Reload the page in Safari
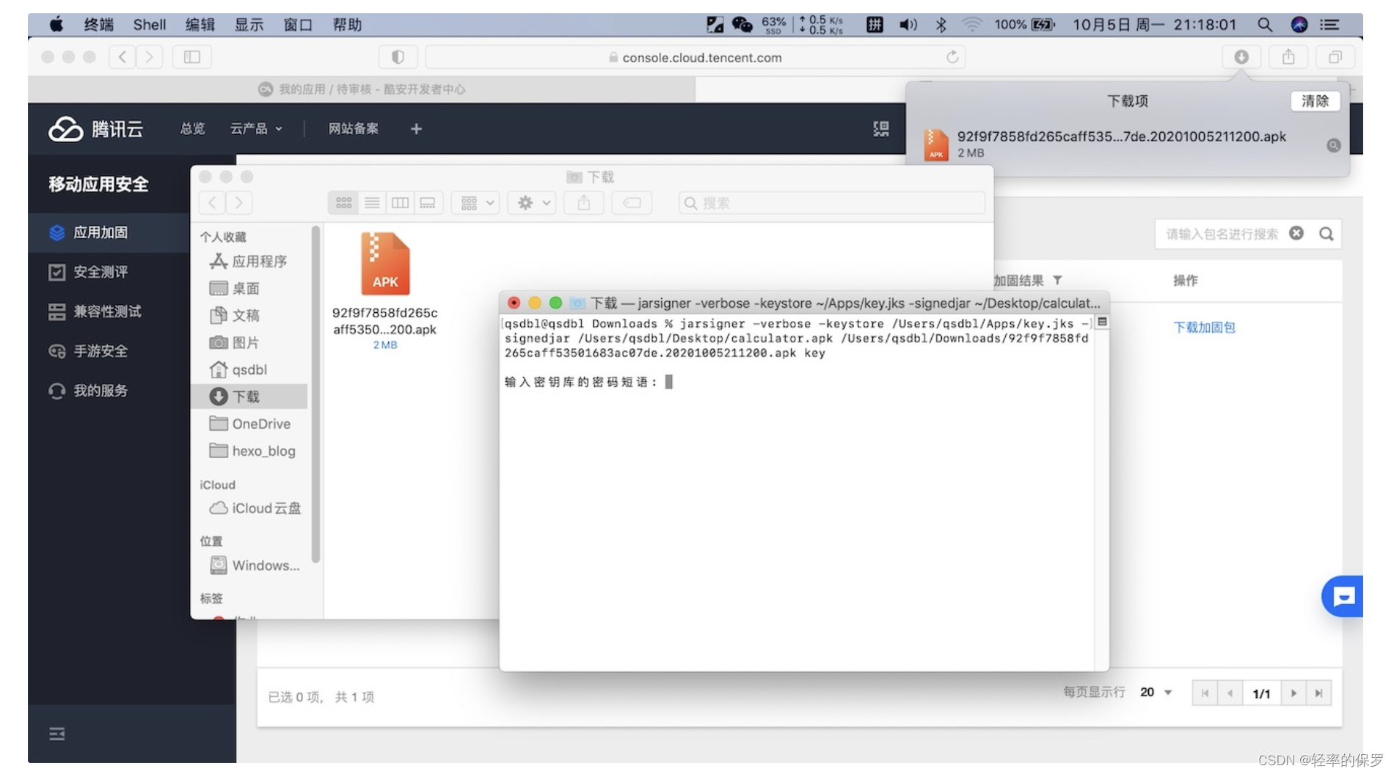The width and height of the screenshot is (1394, 774). click(x=952, y=57)
